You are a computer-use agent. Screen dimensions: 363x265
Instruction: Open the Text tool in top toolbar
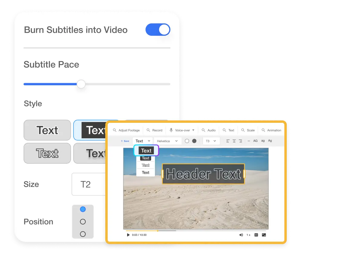click(228, 130)
